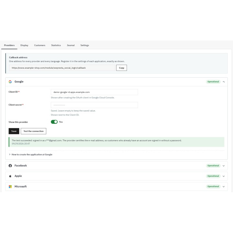Click into the Client secret field
The height and width of the screenshot is (233, 233).
(x=94, y=105)
